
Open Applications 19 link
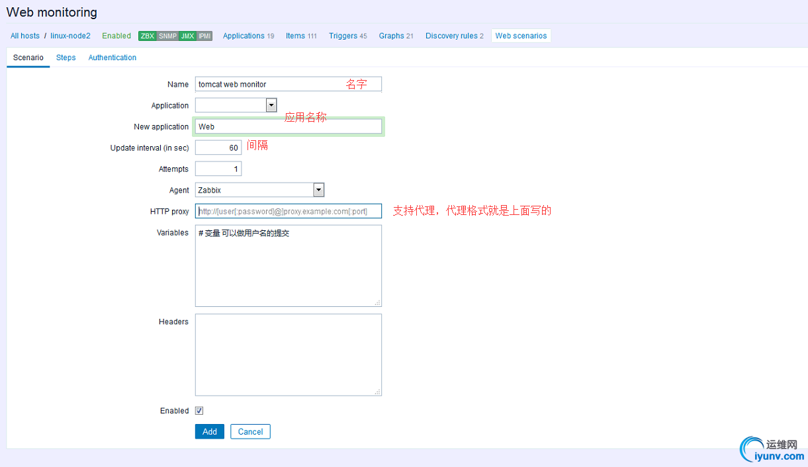(248, 36)
